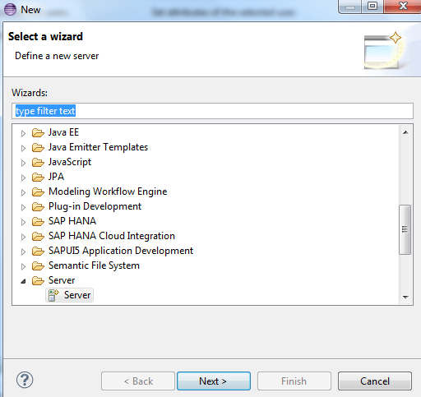
Task: Expand the Semantic File System category
Action: [x=23, y=266]
